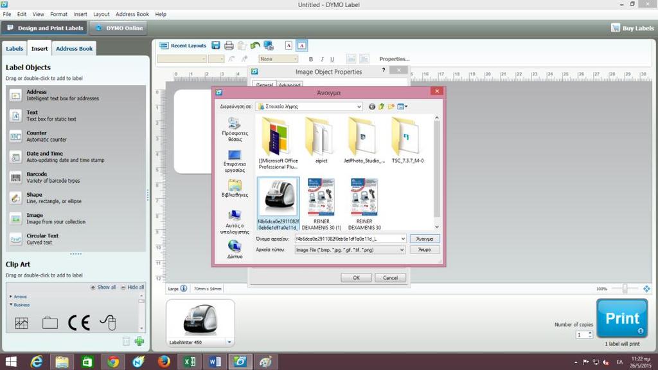Add a Date and Time object
Viewport: 658px width, 370px height.
tap(76, 157)
